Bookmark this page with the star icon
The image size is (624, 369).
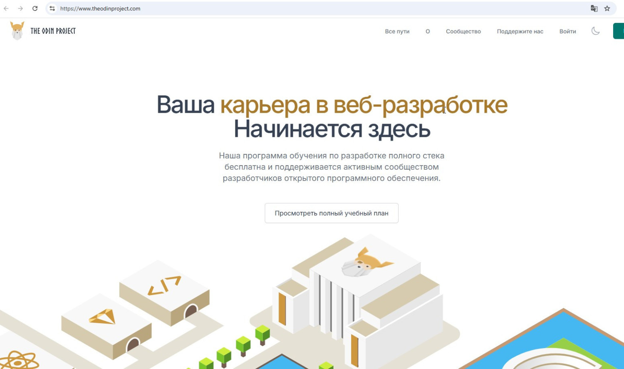[607, 8]
